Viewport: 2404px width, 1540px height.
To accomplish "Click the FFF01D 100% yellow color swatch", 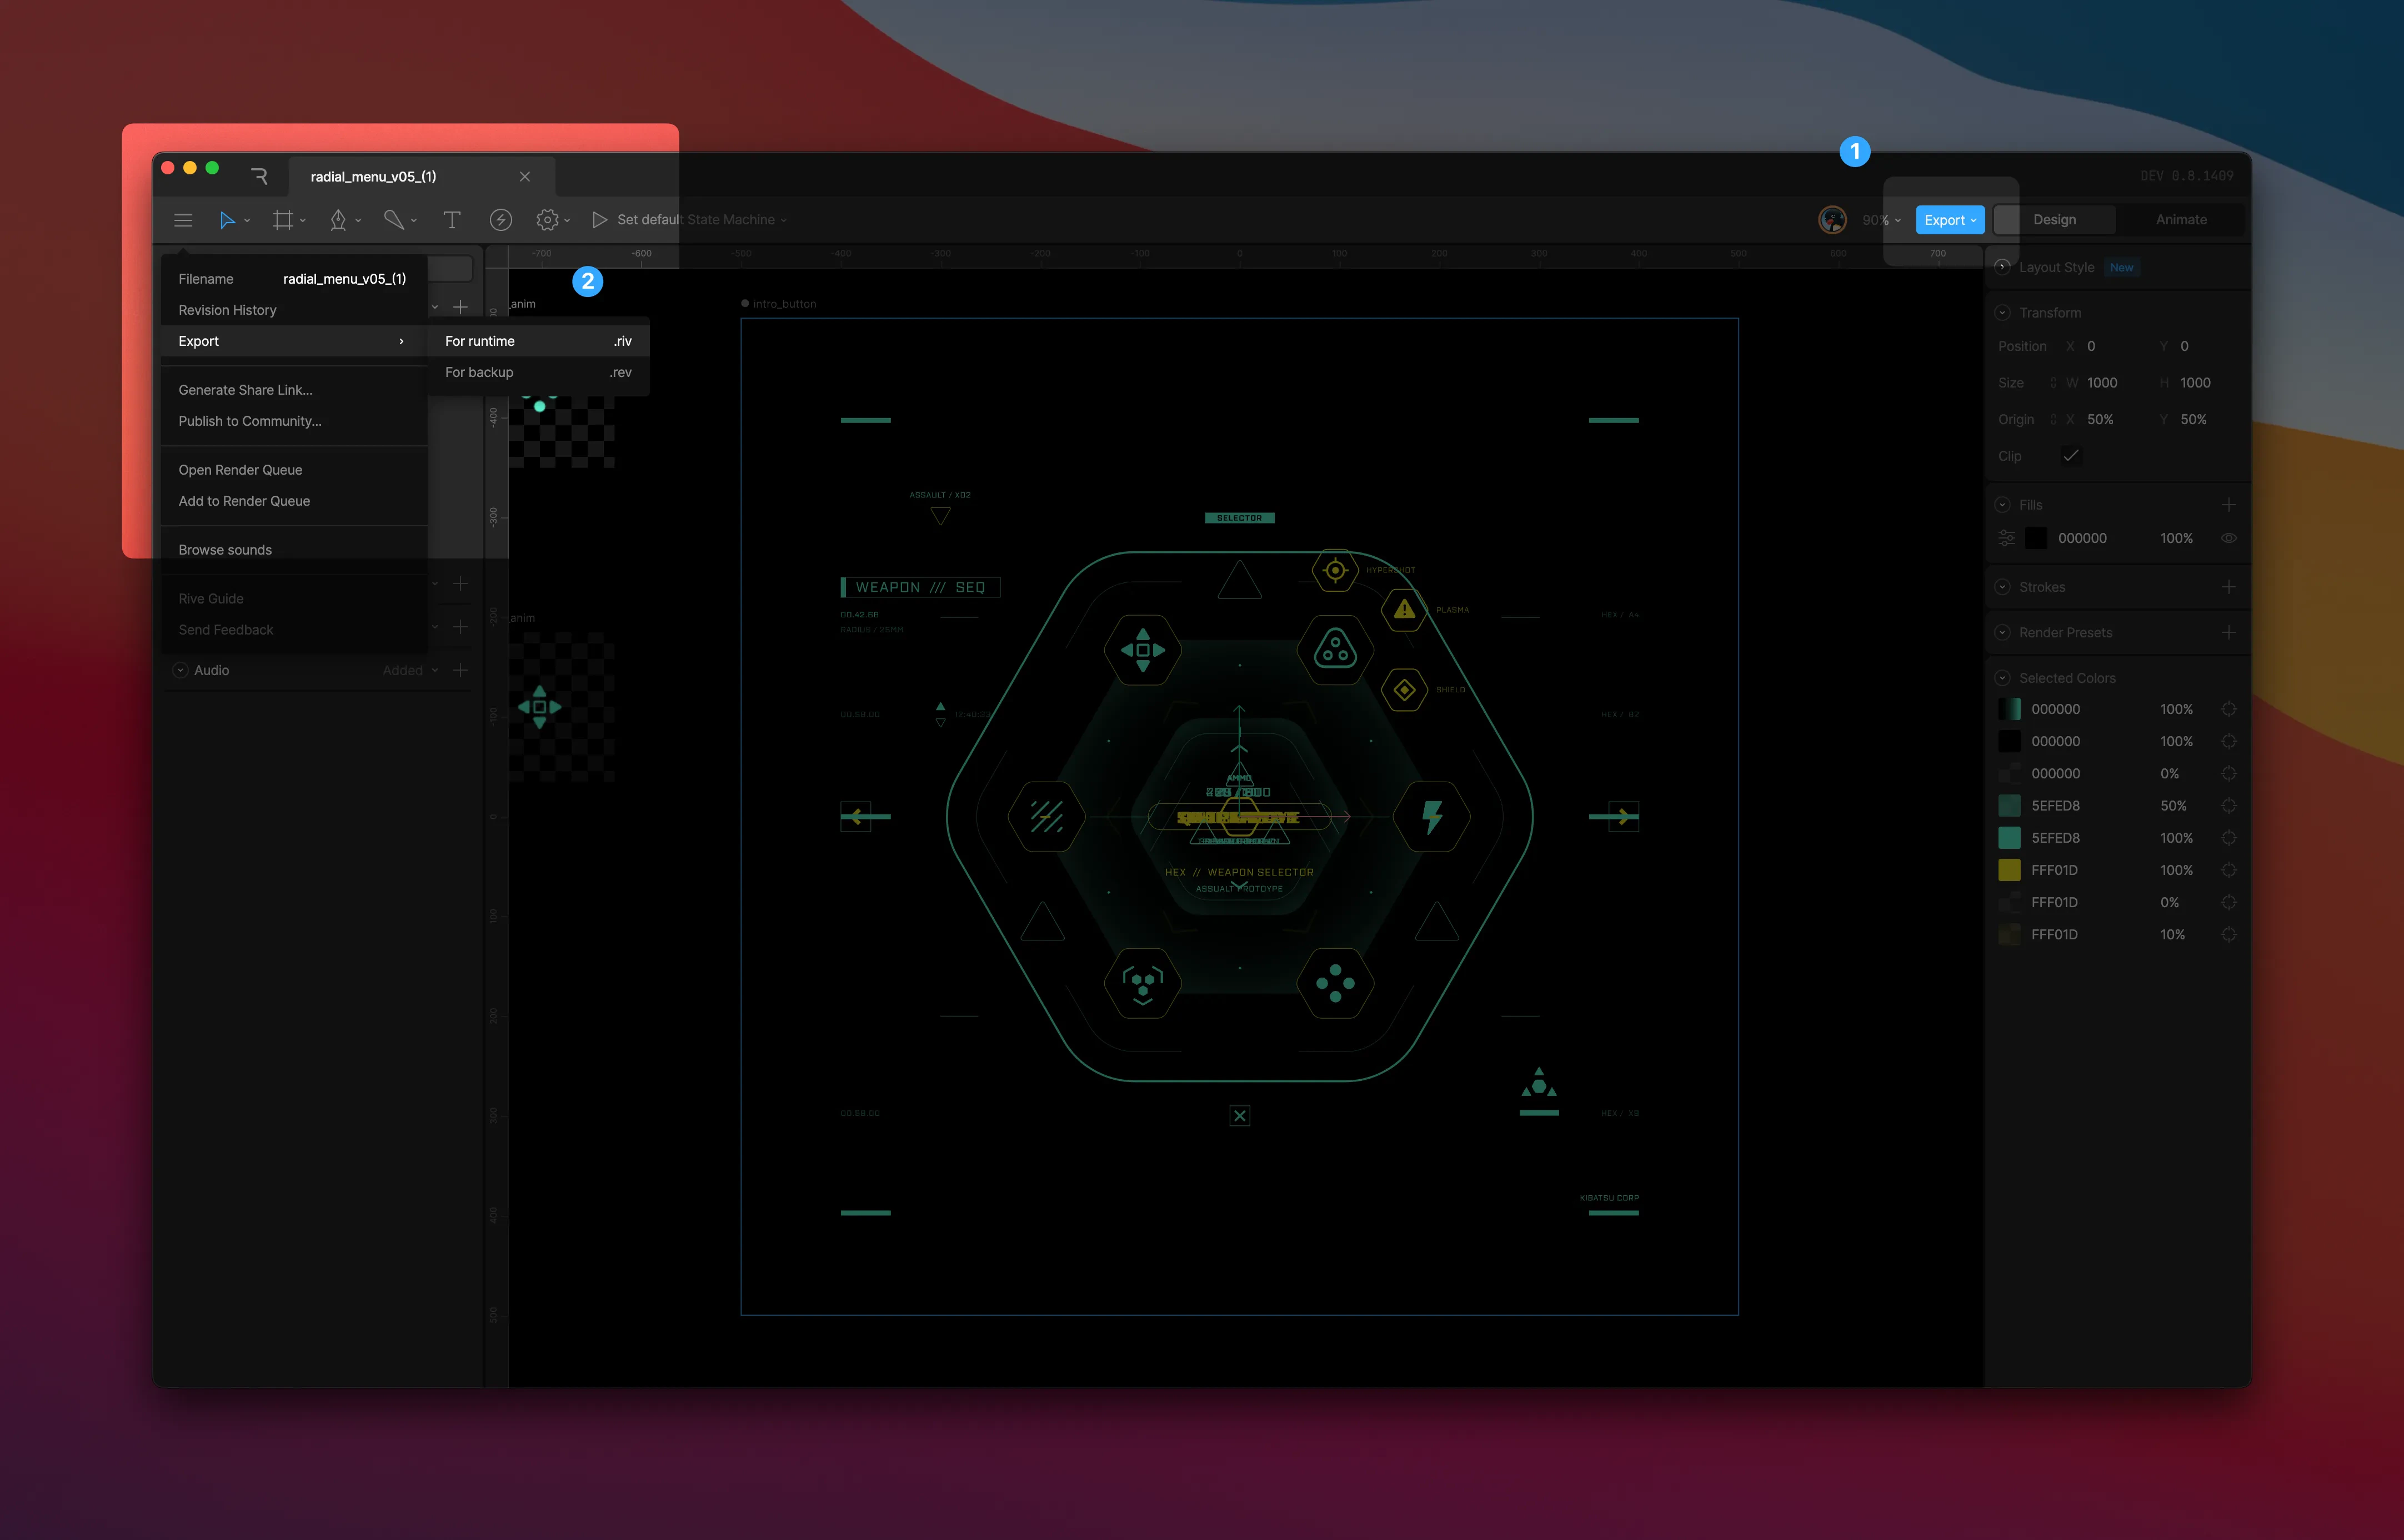I will pyautogui.click(x=2009, y=870).
